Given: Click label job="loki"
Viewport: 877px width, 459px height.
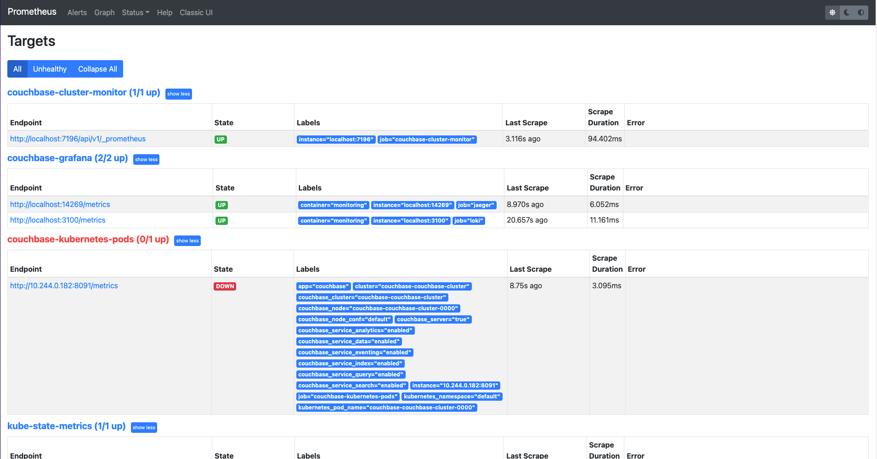Looking at the screenshot, I should click(x=469, y=221).
